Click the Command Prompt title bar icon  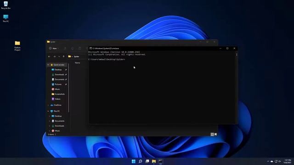[91, 48]
